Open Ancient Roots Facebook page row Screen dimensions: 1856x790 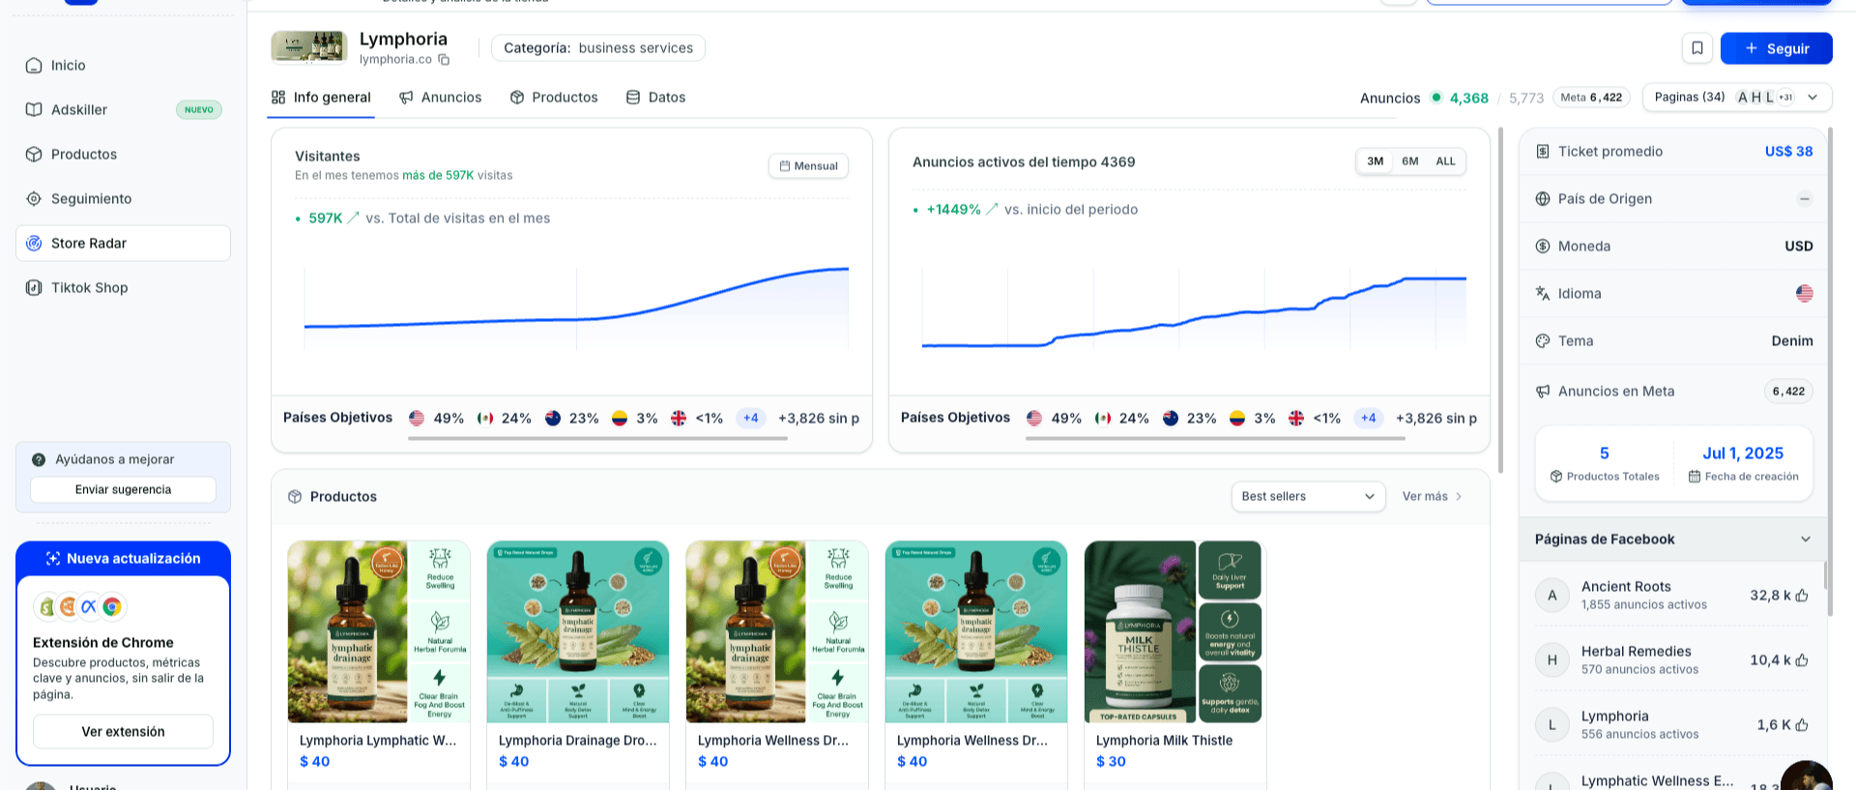1673,596
